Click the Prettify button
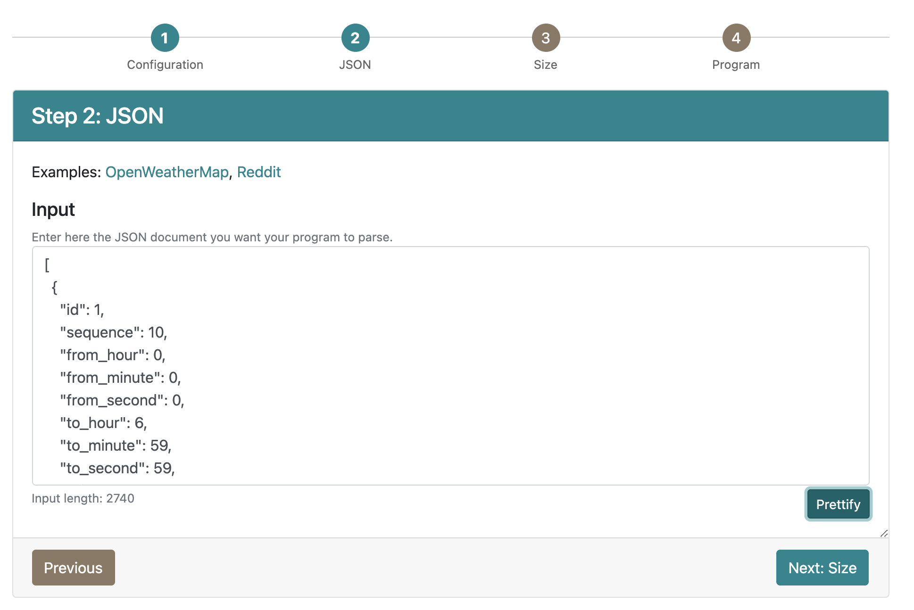914x610 pixels. (838, 504)
